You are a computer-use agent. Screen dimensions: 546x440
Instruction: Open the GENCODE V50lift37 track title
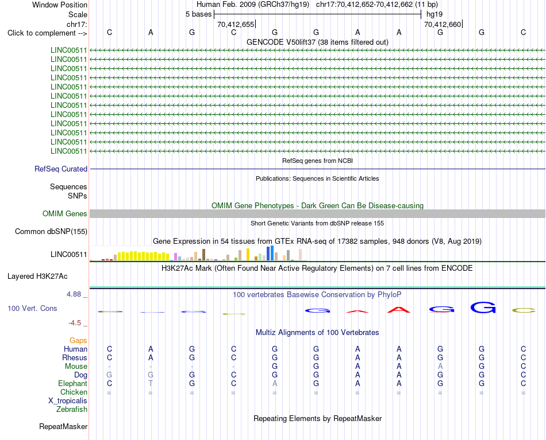pos(317,42)
